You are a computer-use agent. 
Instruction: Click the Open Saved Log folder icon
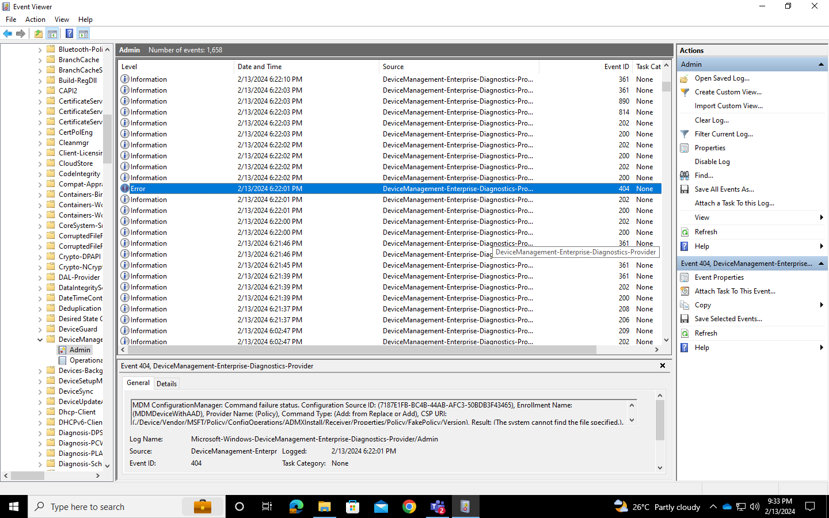tap(685, 78)
